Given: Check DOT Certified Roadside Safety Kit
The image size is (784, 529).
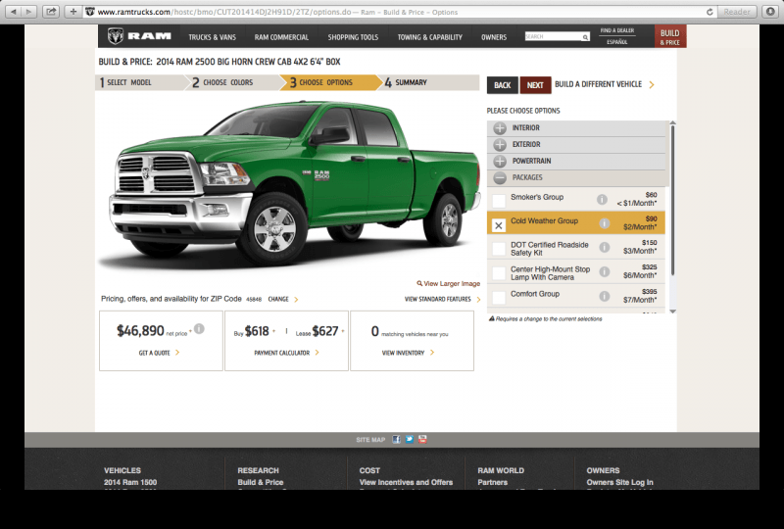Looking at the screenshot, I should click(x=499, y=249).
